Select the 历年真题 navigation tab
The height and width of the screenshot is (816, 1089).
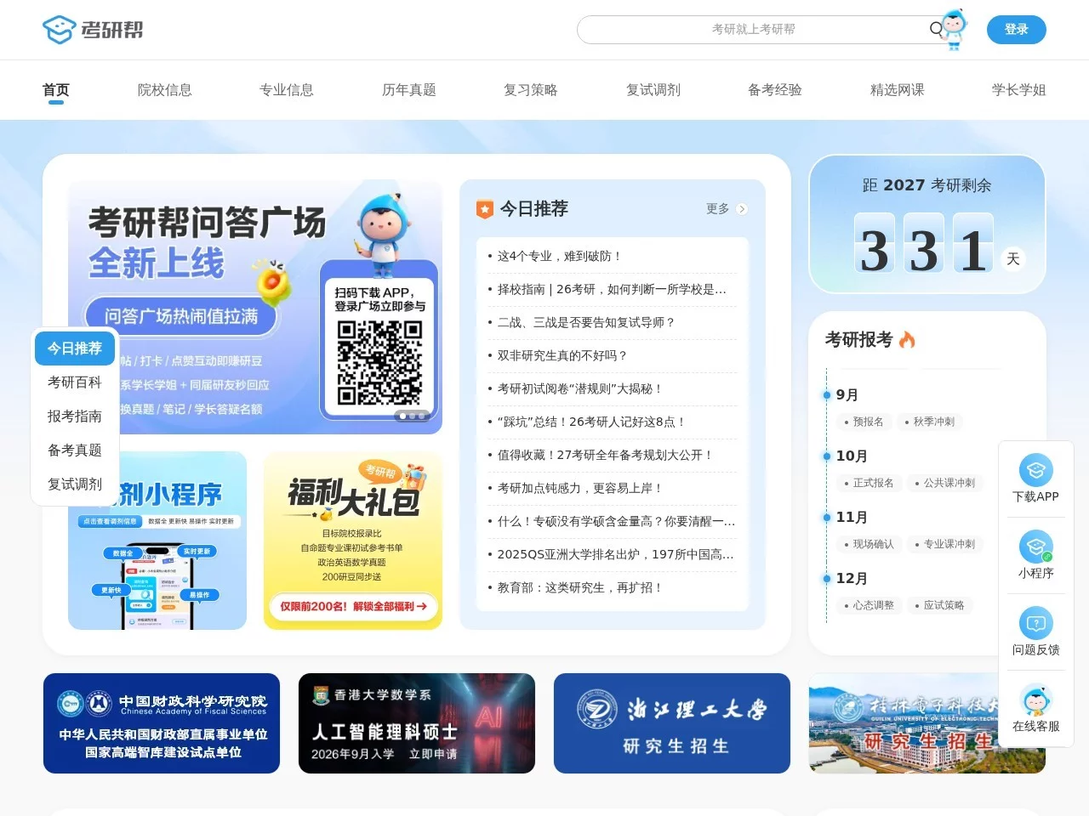point(408,90)
